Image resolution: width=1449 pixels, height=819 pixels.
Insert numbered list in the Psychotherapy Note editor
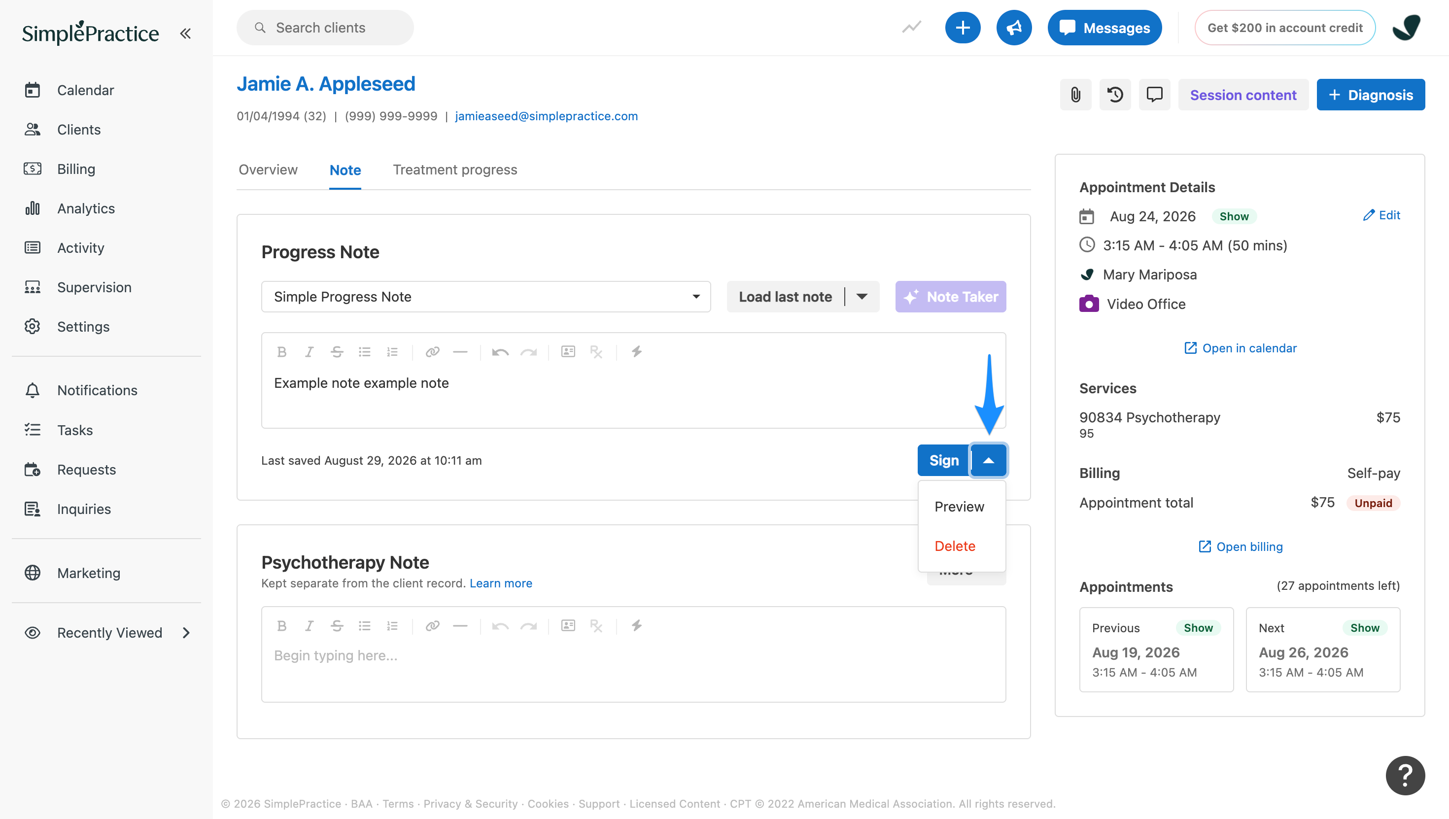point(392,625)
